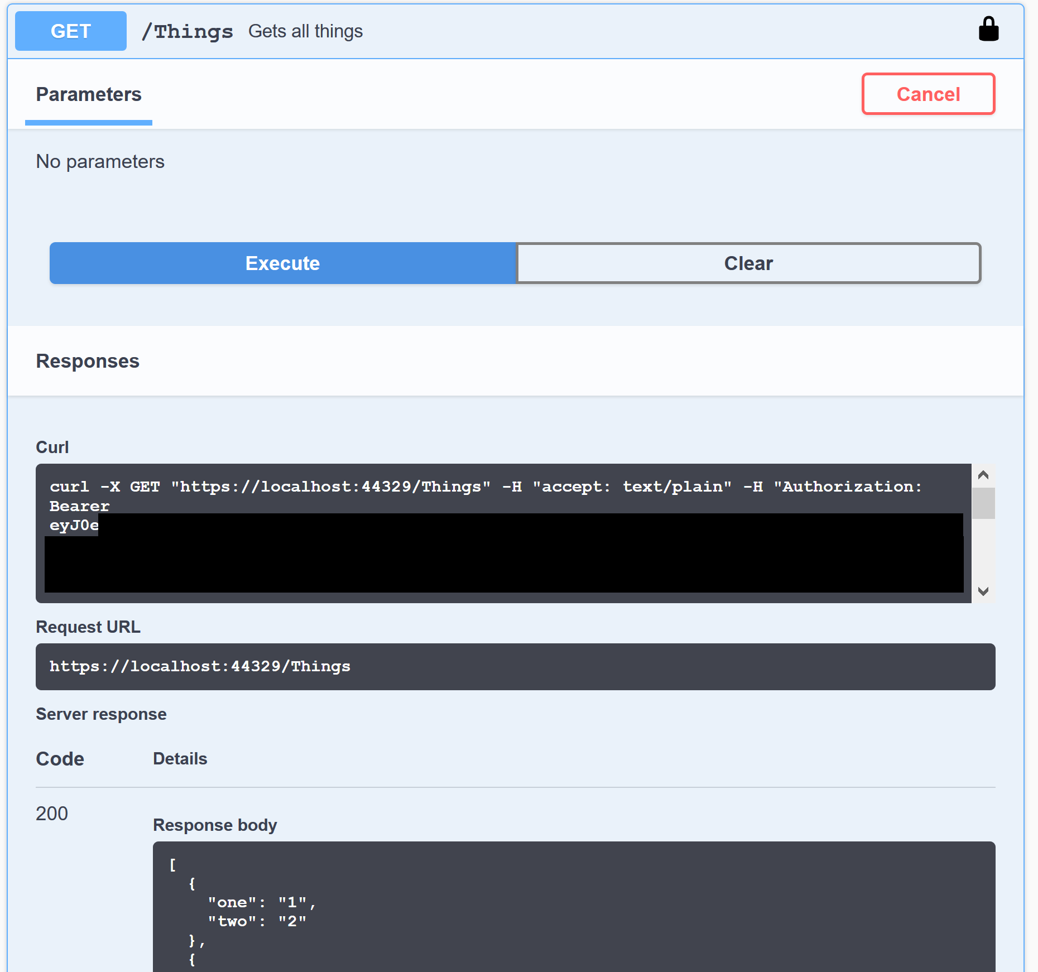Click the Responses section heading
The height and width of the screenshot is (972, 1038).
coord(88,361)
